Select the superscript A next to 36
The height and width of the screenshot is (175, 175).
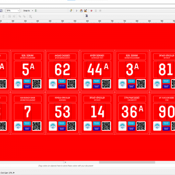(141, 108)
